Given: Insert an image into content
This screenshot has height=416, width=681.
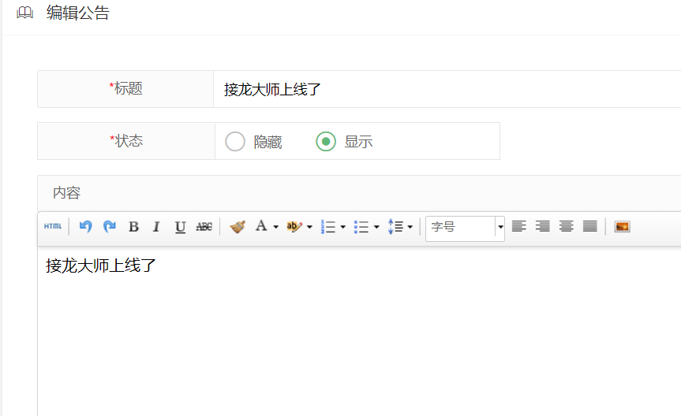Looking at the screenshot, I should pyautogui.click(x=622, y=226).
